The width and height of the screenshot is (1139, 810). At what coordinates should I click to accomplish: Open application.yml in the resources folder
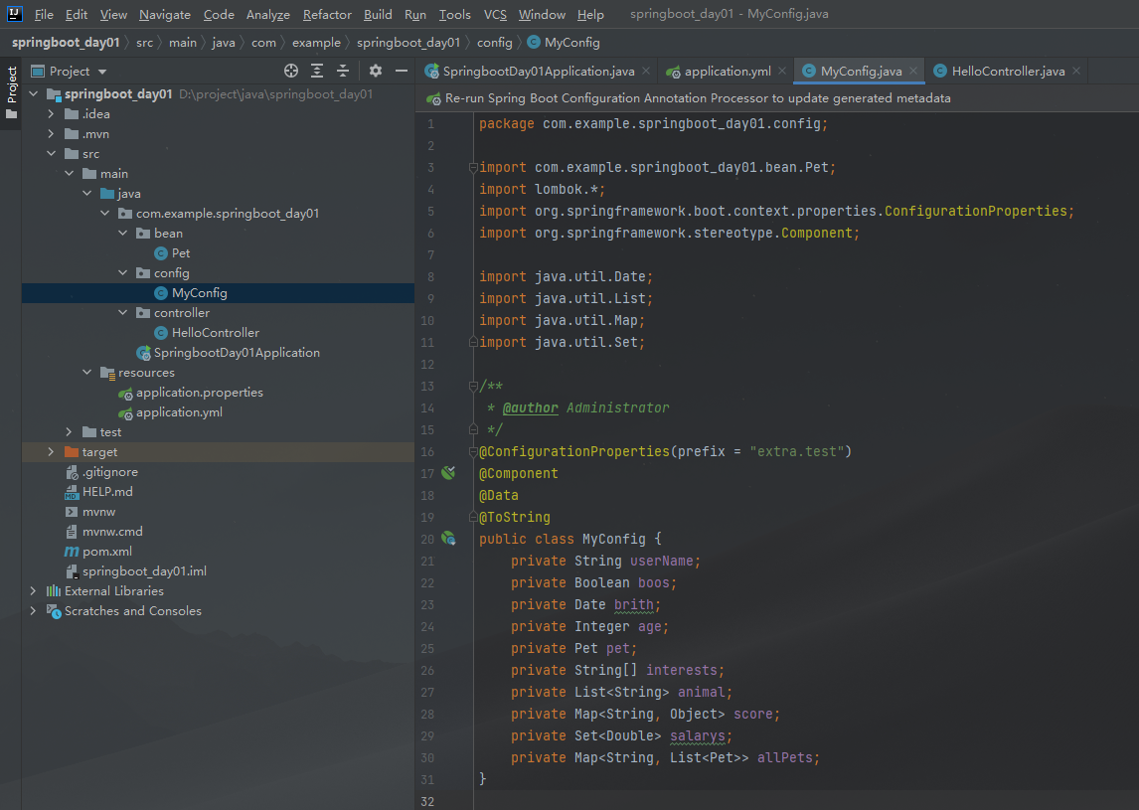tap(179, 412)
